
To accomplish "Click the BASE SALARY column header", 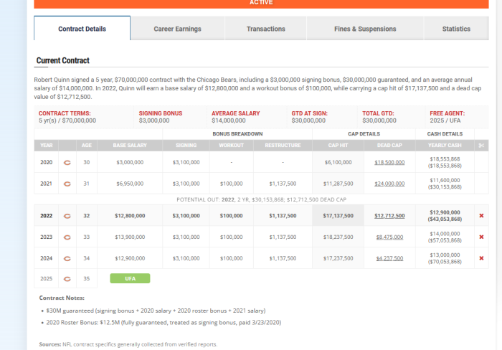I will click(130, 146).
